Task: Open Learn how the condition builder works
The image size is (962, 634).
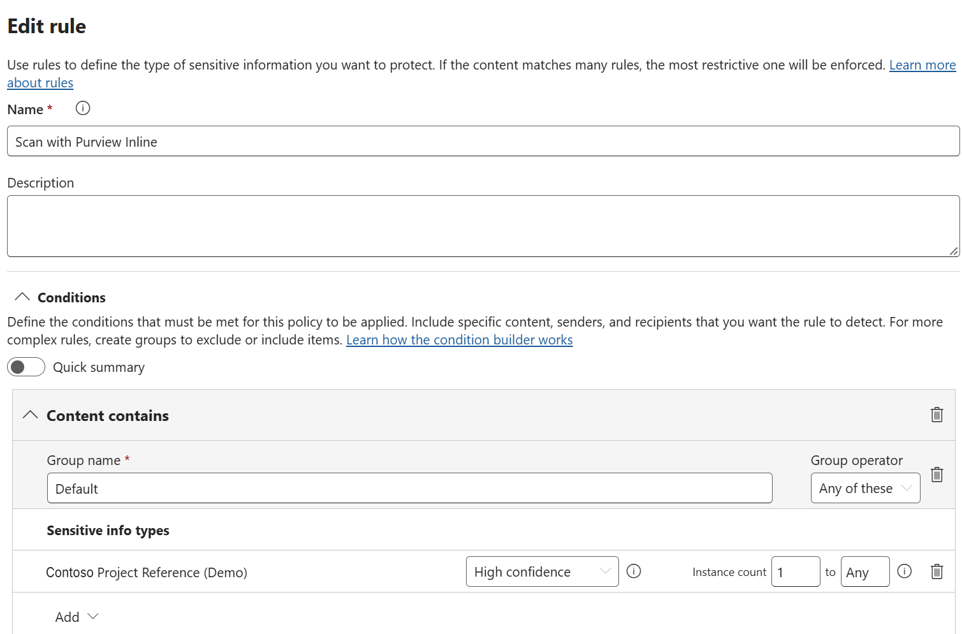Action: click(459, 340)
